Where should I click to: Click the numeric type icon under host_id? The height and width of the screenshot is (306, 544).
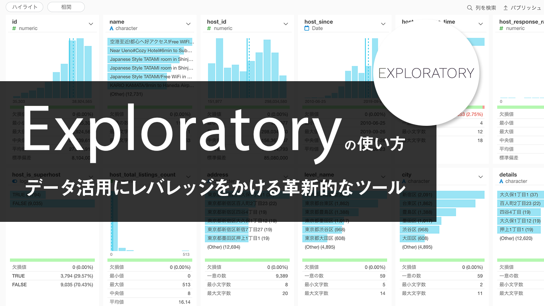click(x=209, y=28)
